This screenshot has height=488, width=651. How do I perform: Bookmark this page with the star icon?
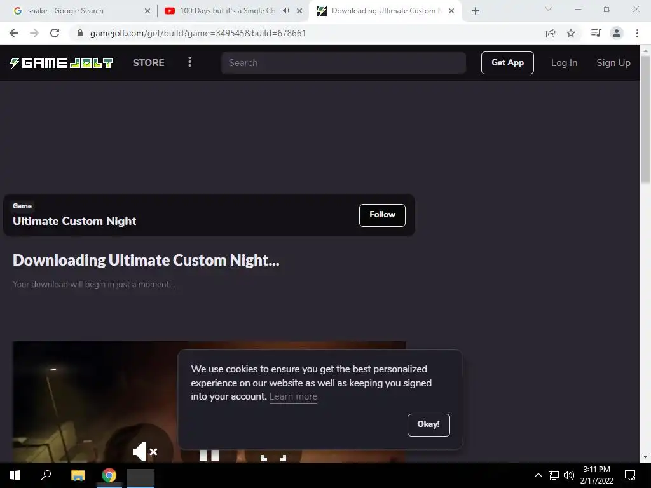[x=571, y=33]
